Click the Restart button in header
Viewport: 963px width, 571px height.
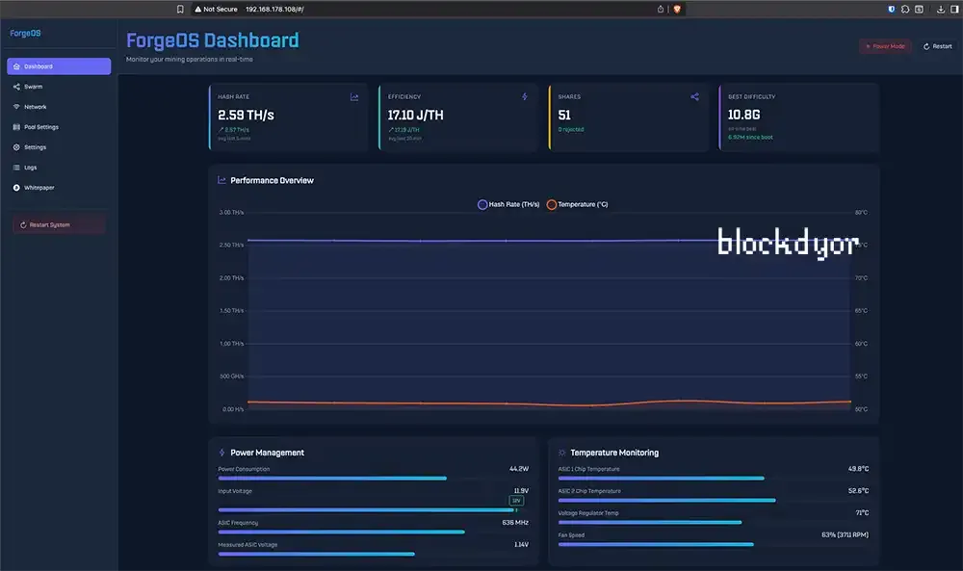(937, 46)
